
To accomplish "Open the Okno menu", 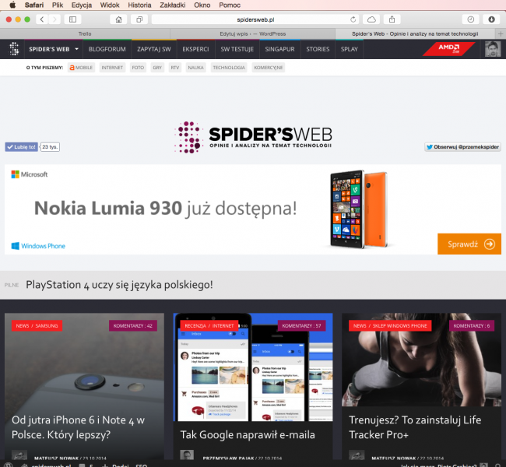I will [202, 5].
